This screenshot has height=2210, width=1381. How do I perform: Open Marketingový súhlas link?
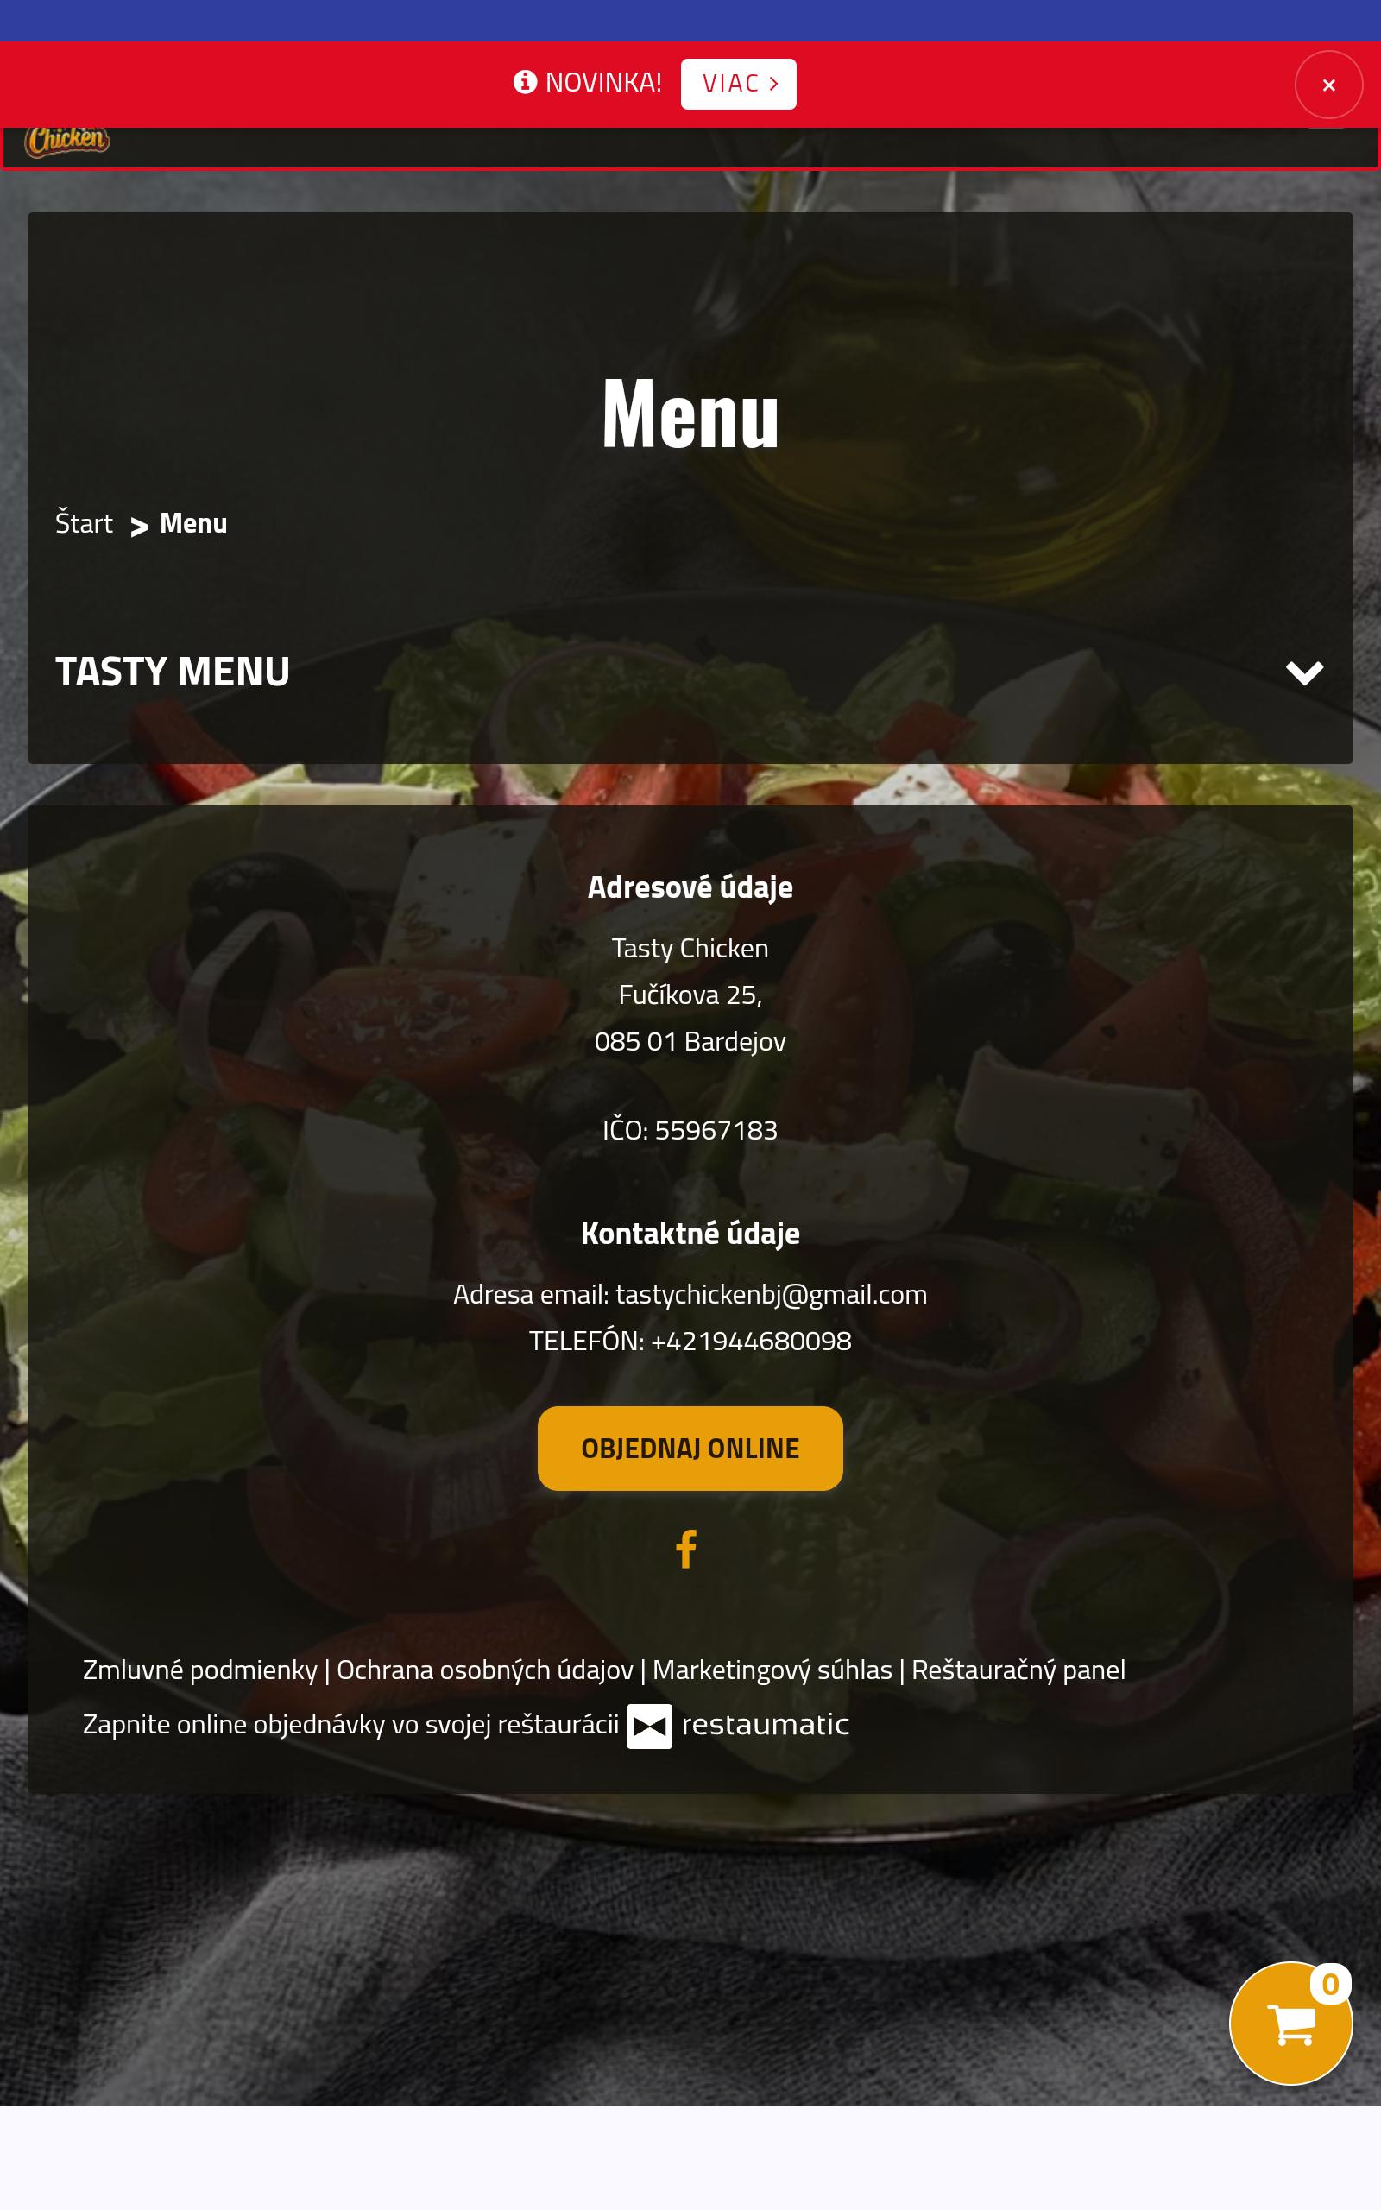tap(772, 1670)
